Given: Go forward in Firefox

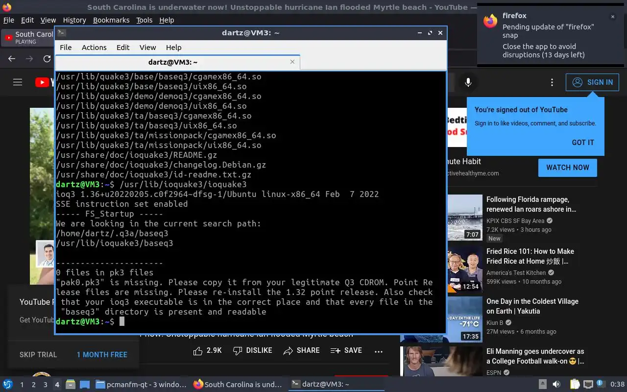Looking at the screenshot, I should click(x=29, y=59).
